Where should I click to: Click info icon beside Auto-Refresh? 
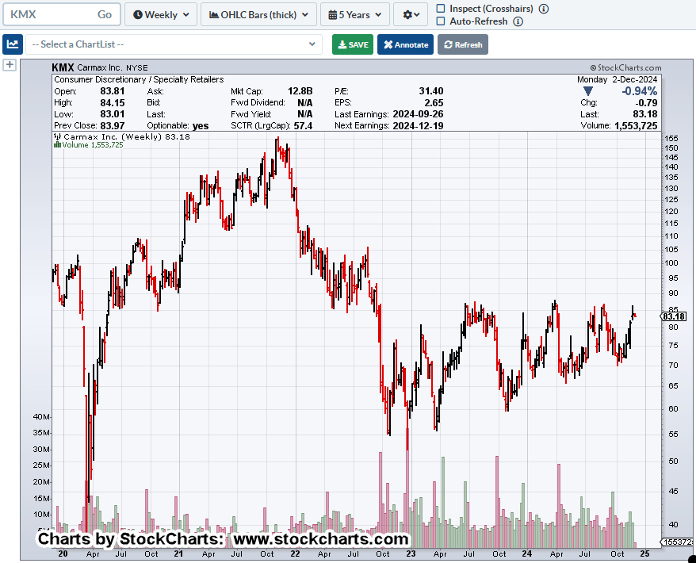(518, 21)
